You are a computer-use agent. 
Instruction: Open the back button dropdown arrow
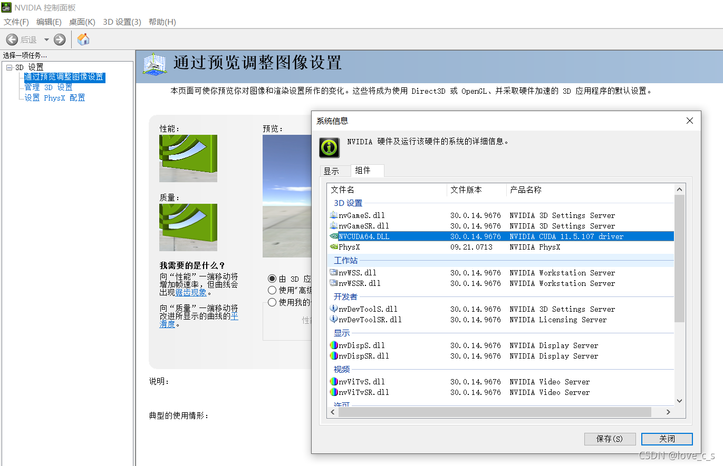(x=46, y=39)
